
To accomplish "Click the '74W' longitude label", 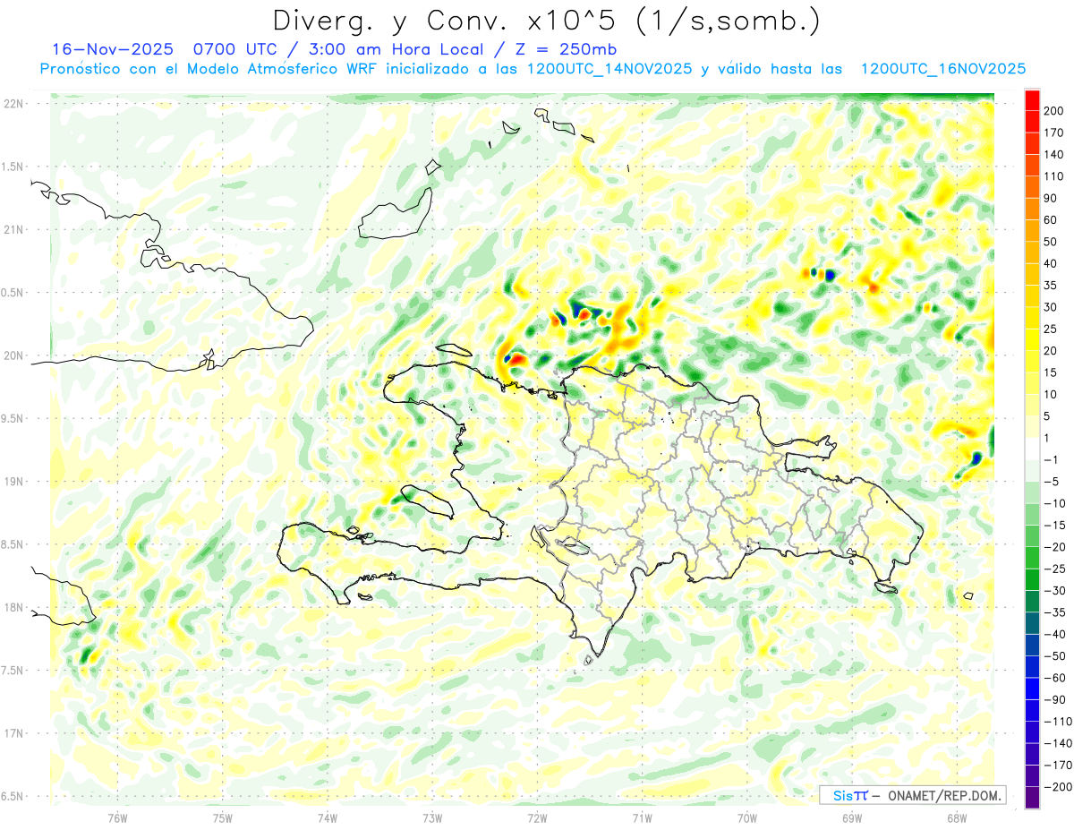I will click(328, 818).
